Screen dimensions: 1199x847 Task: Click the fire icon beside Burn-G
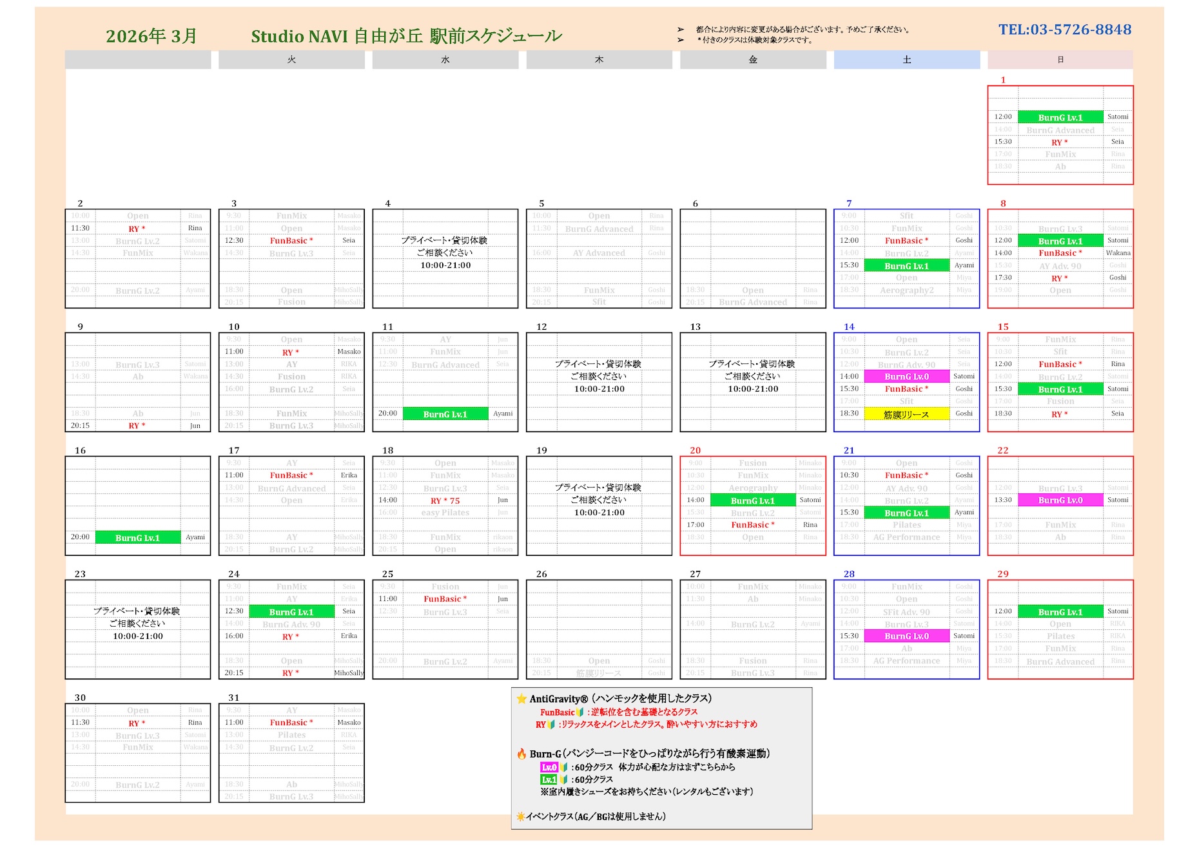522,754
